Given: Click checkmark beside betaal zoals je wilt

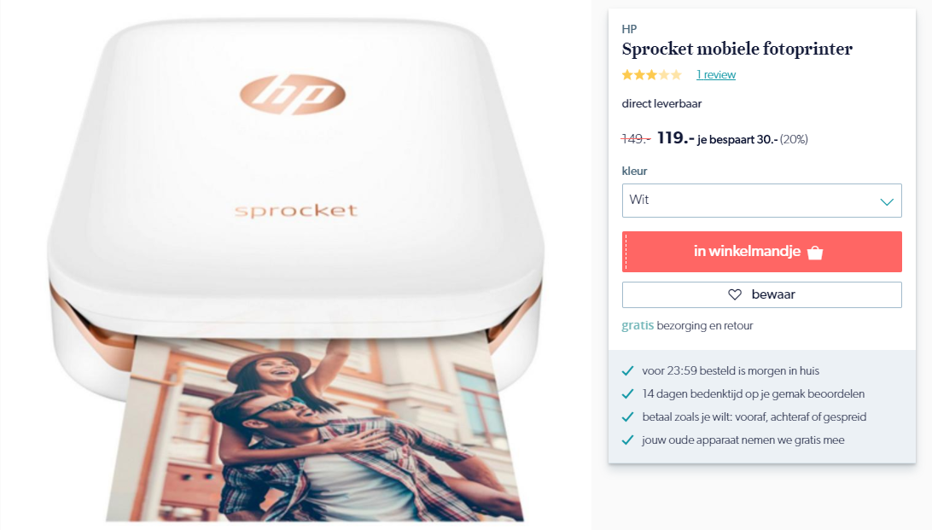Looking at the screenshot, I should click(627, 417).
